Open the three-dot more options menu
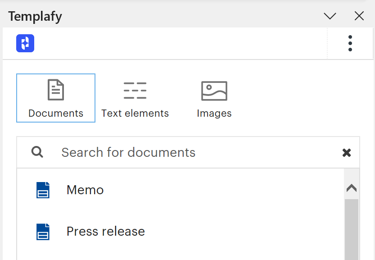 (x=350, y=43)
